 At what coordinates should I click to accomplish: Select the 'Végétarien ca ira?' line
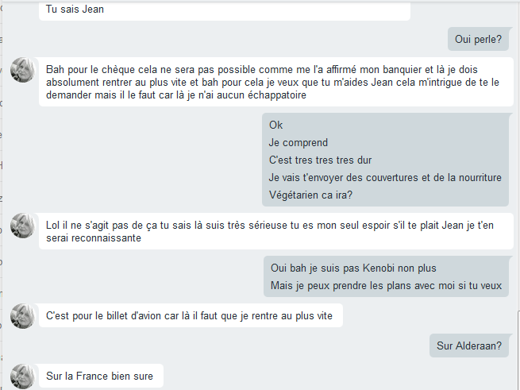point(310,195)
